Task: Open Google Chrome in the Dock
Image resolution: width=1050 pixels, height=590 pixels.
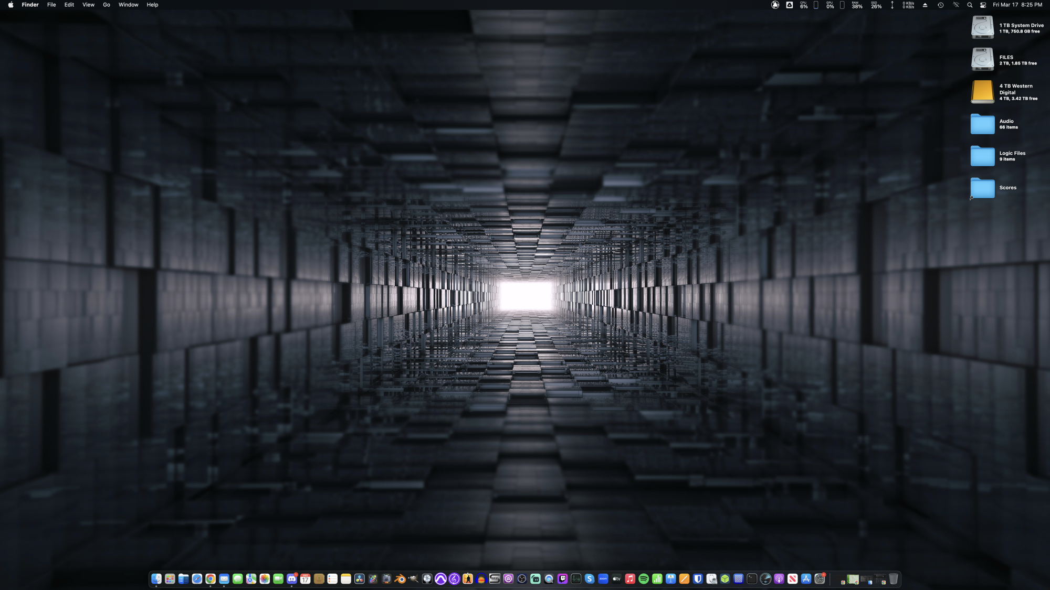Action: (211, 579)
